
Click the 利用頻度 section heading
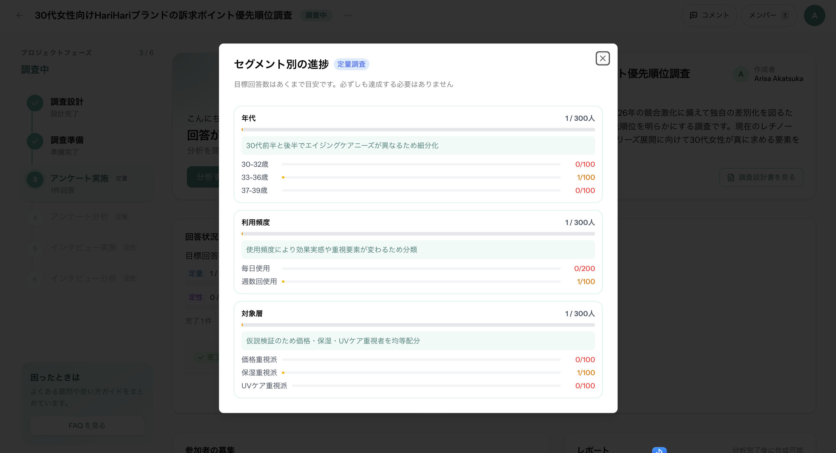click(x=255, y=222)
